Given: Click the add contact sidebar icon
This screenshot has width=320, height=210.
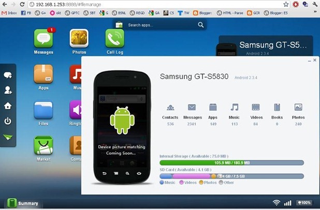Looking at the screenshot, I should (x=8, y=90).
